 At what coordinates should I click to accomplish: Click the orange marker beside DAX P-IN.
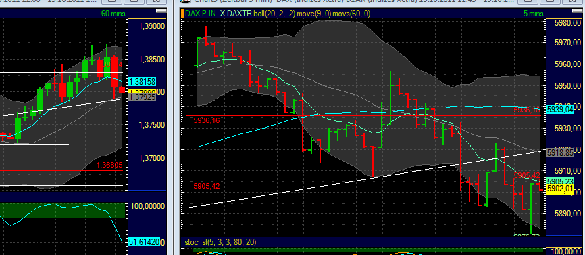coord(182,14)
